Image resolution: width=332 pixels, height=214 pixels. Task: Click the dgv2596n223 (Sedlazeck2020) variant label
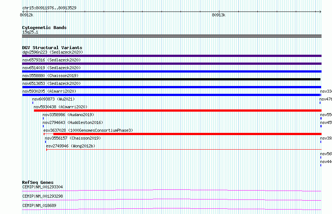pyautogui.click(x=53, y=52)
